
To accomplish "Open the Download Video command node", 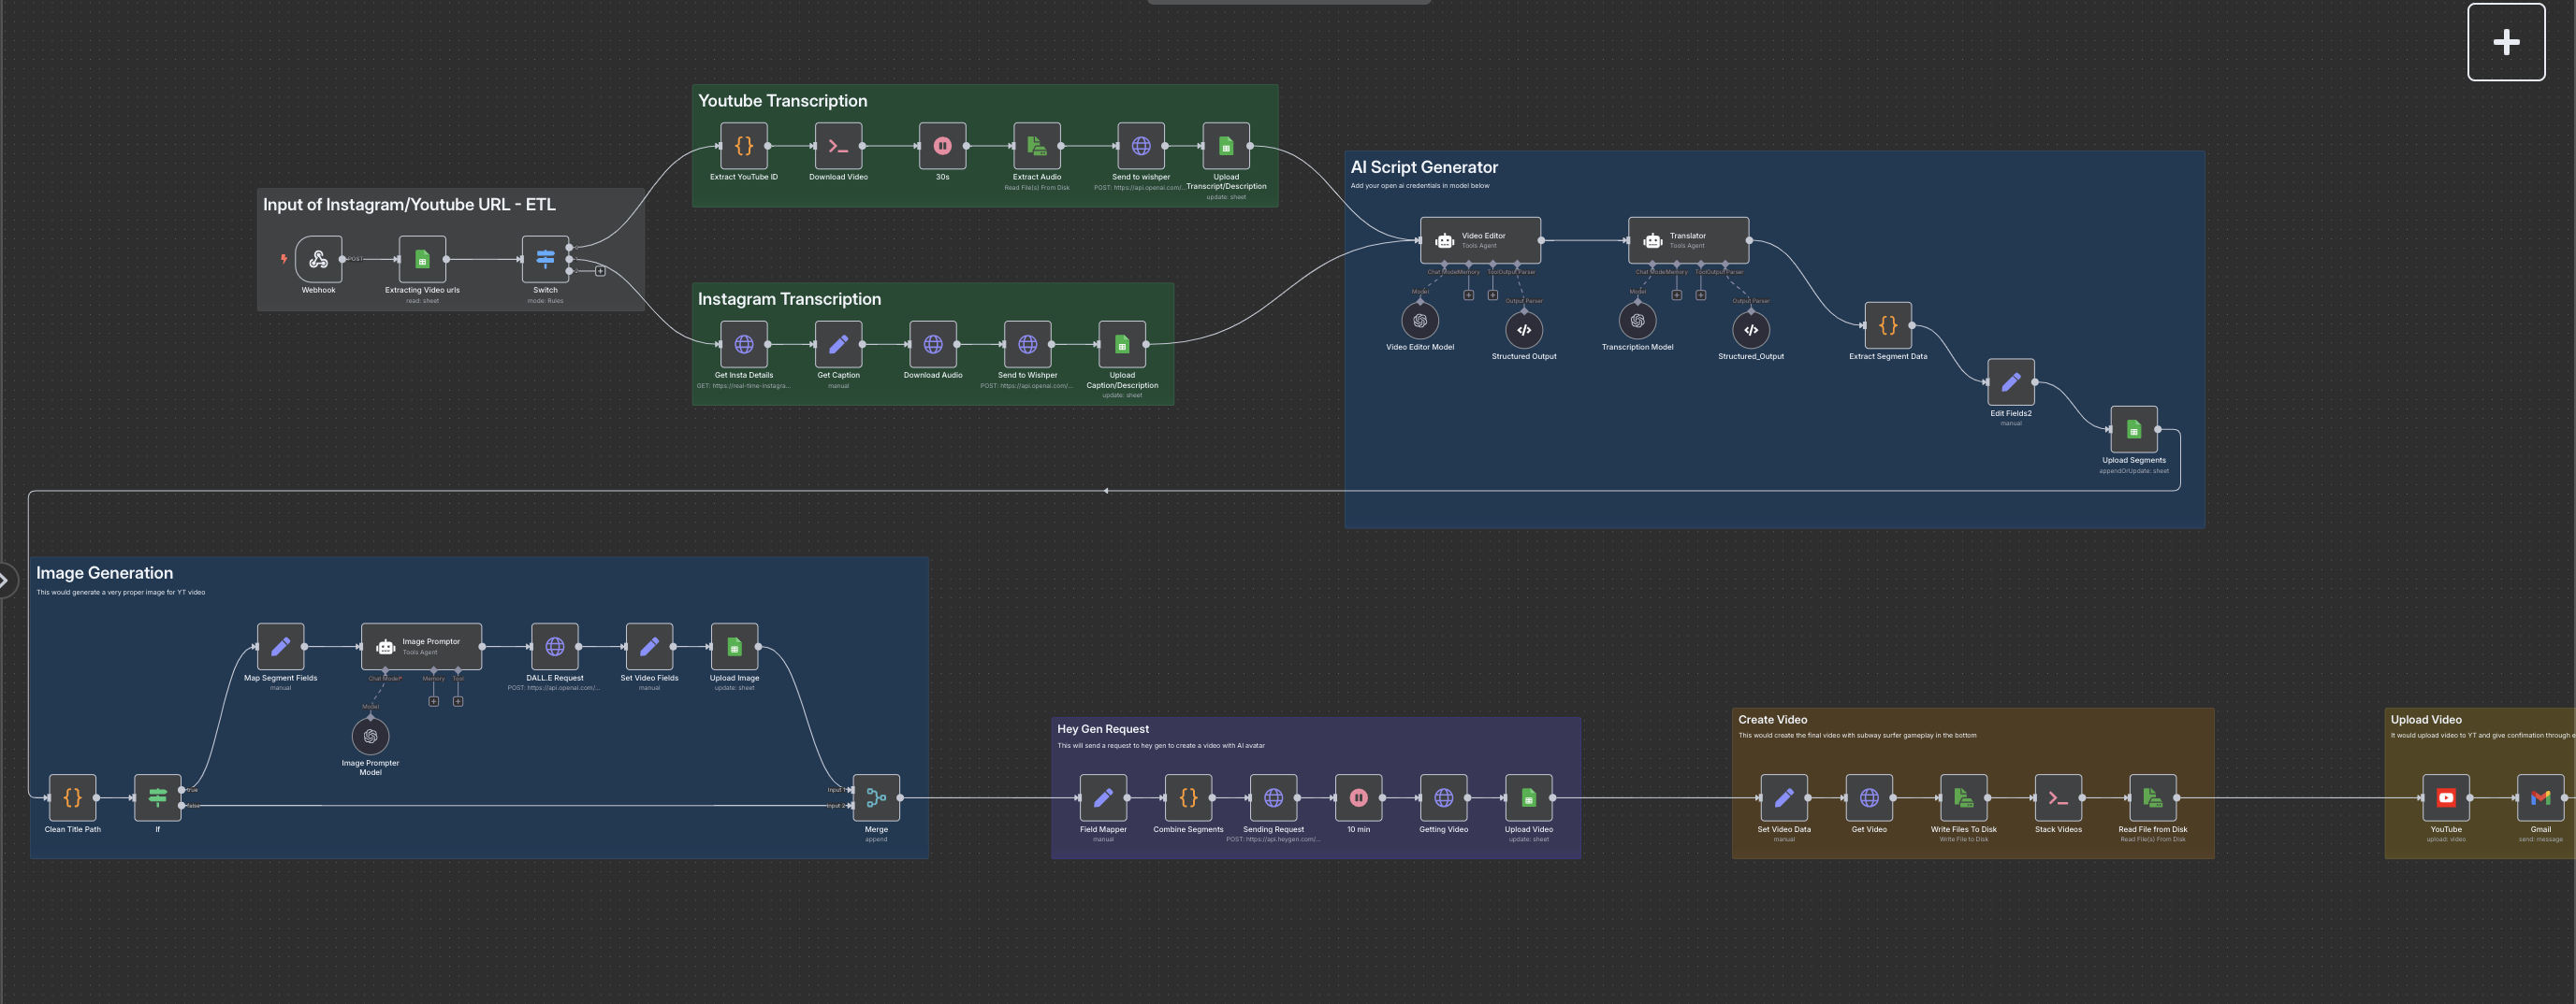I will tap(838, 147).
